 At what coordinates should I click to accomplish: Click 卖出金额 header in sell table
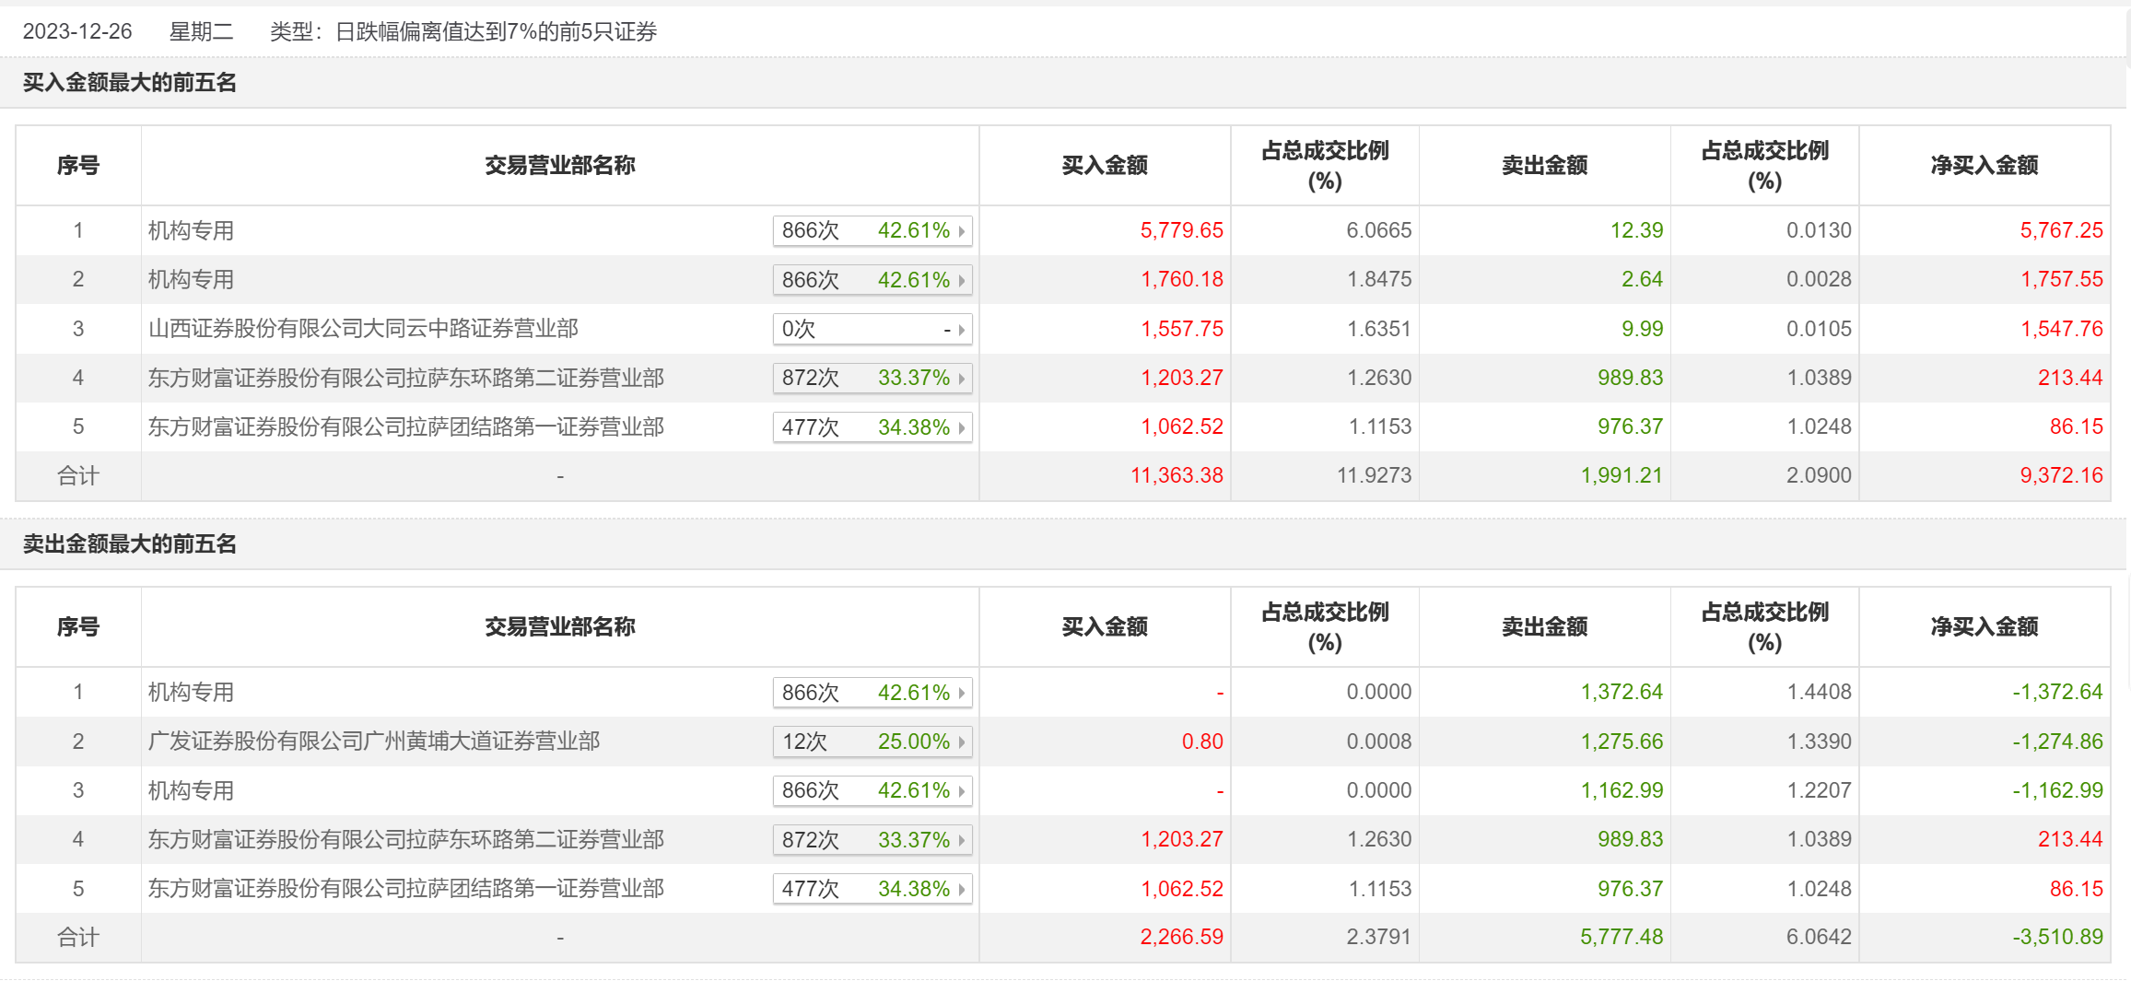tap(1544, 627)
